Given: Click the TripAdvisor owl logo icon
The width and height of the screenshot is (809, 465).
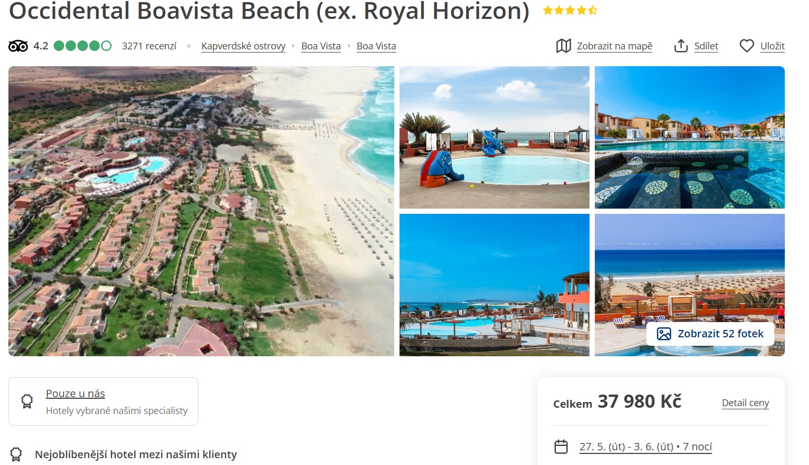Looking at the screenshot, I should pos(18,46).
